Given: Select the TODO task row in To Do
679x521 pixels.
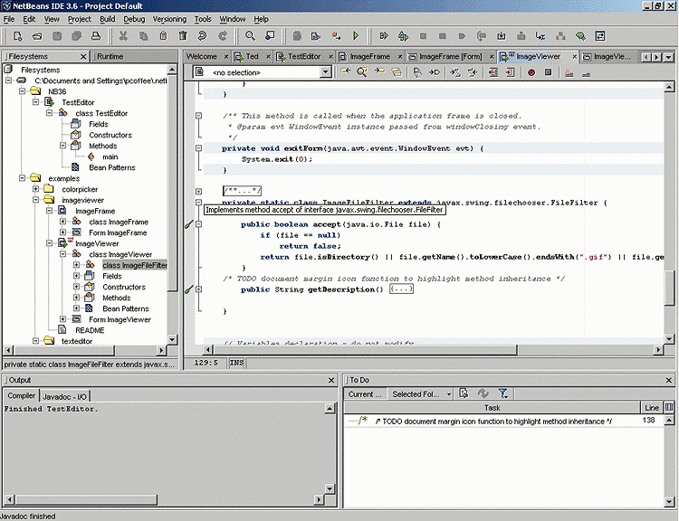Looking at the screenshot, I should pyautogui.click(x=504, y=421).
